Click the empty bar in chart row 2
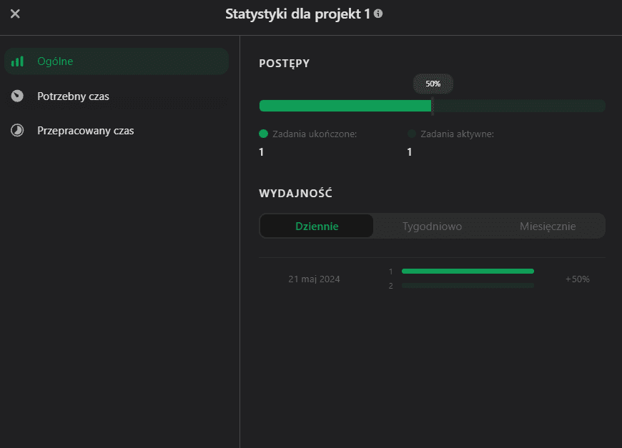Image resolution: width=622 pixels, height=448 pixels. [x=468, y=286]
